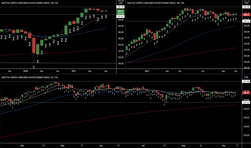Click the 13 date label on the 1D time axis
The height and width of the screenshot is (148, 251).
tap(237, 145)
